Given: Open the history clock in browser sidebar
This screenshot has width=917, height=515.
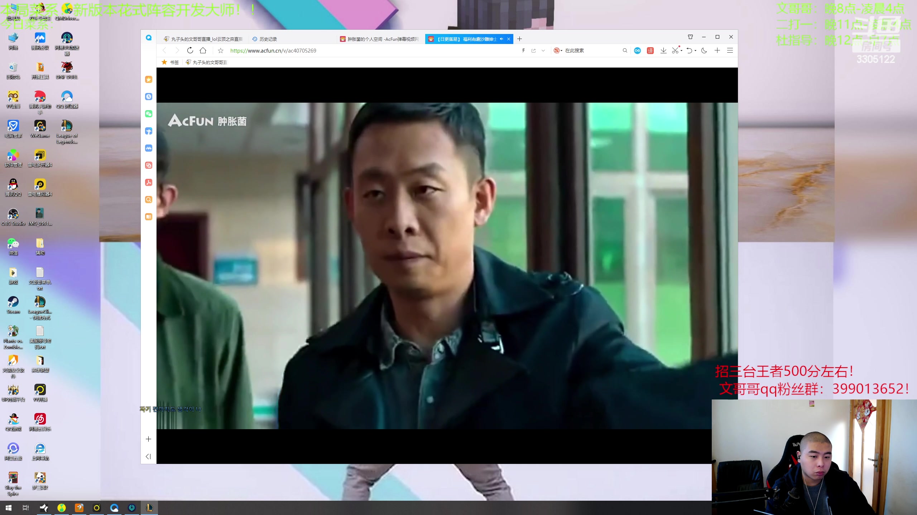Looking at the screenshot, I should [x=149, y=97].
